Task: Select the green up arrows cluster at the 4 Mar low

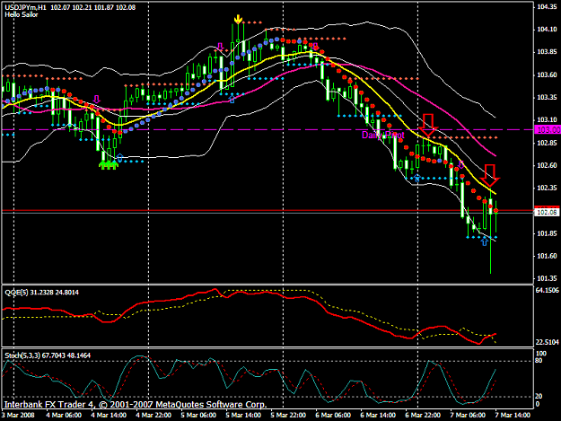Action: 108,165
